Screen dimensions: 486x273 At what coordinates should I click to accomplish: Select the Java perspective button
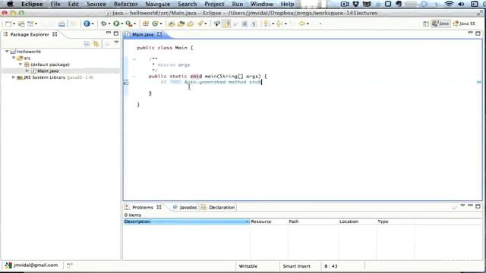click(440, 24)
